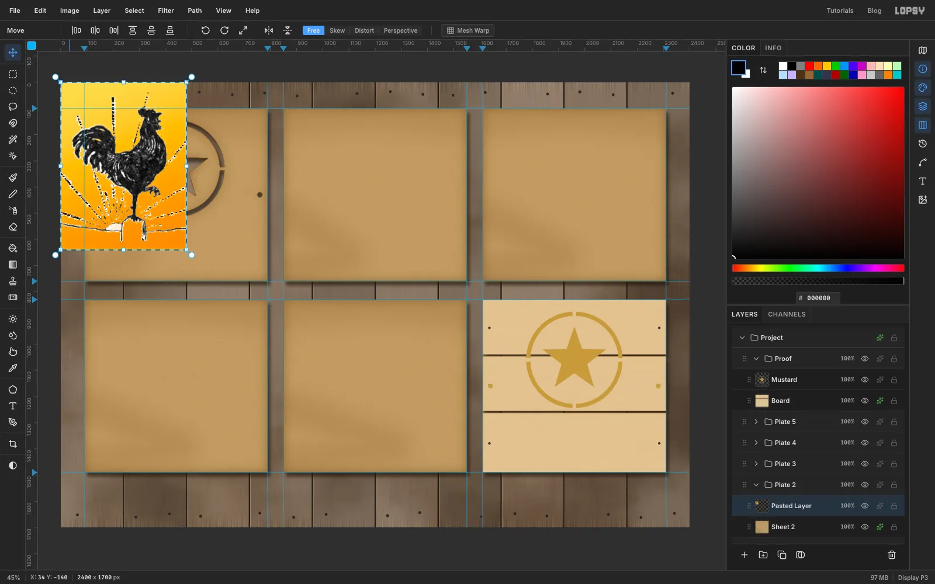
Task: Activate the eraser tool
Action: pos(13,227)
